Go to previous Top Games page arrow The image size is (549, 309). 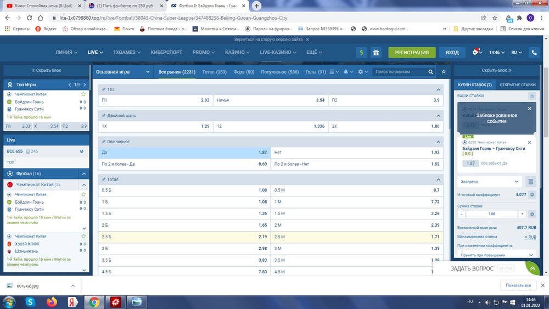click(x=70, y=85)
